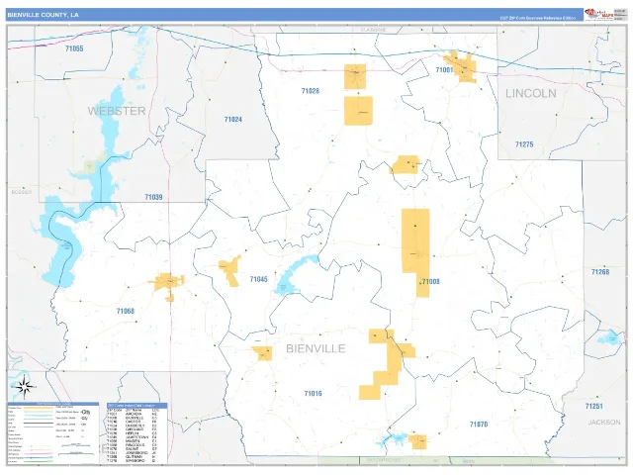Image resolution: width=633 pixels, height=475 pixels.
Task: Click the ZIP Code index table header
Action: (x=137, y=405)
